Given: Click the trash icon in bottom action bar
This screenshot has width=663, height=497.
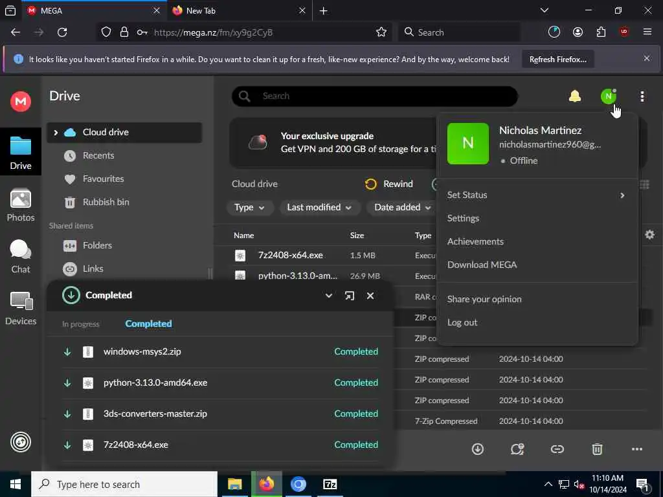Looking at the screenshot, I should (597, 449).
